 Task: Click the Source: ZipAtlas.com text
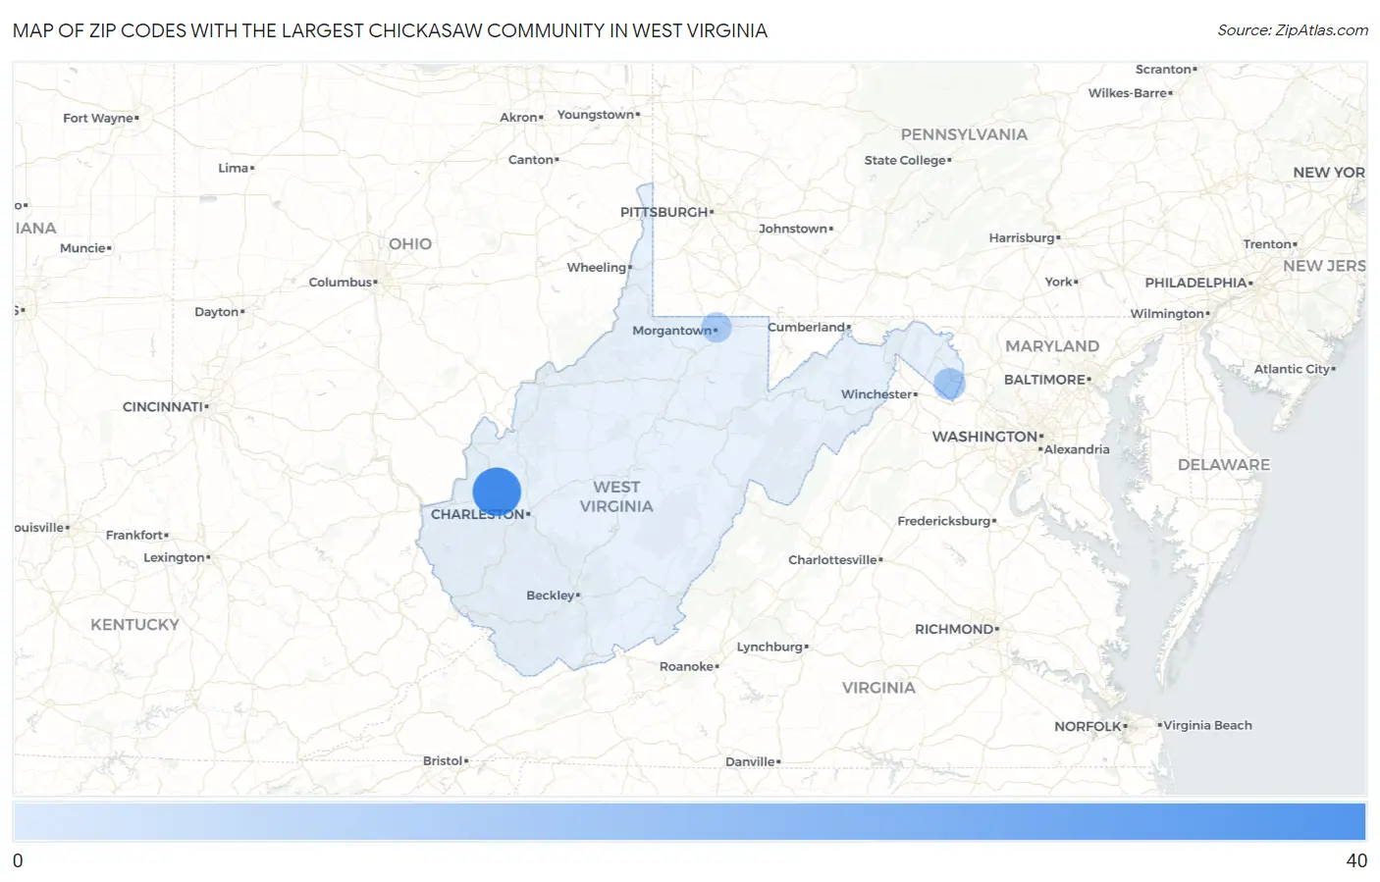pos(1293,30)
